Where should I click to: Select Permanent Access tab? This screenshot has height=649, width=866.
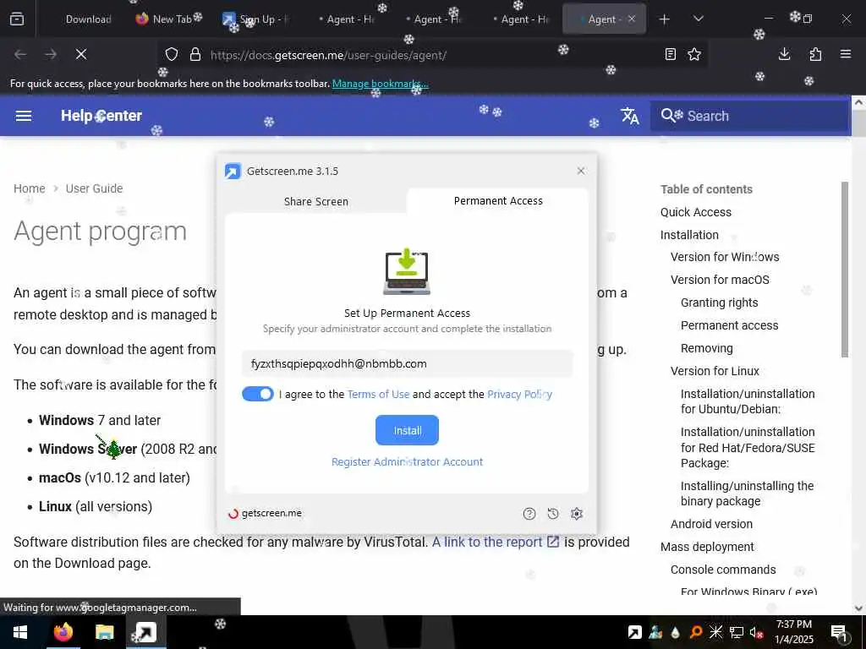(x=498, y=201)
